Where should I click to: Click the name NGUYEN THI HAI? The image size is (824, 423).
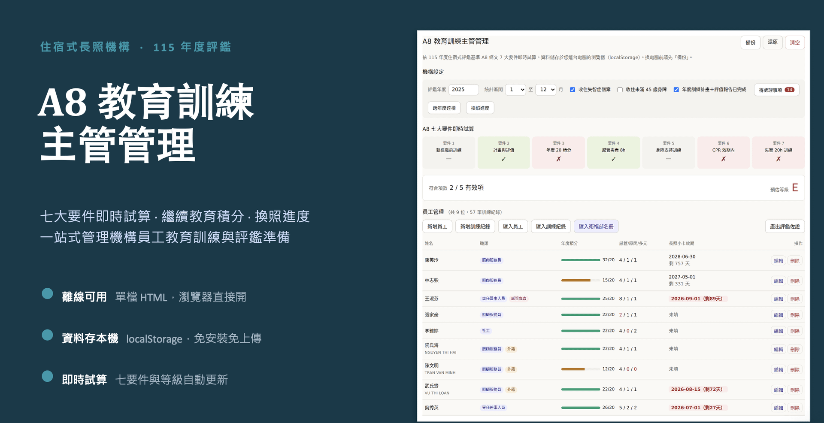pyautogui.click(x=440, y=353)
